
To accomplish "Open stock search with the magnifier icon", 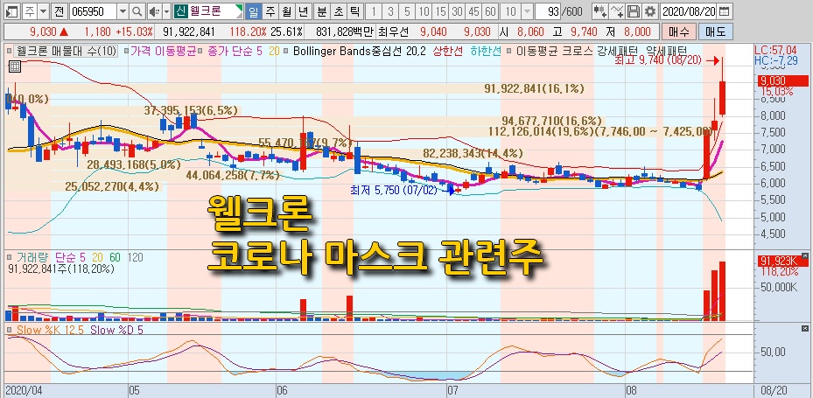I will click(x=137, y=10).
